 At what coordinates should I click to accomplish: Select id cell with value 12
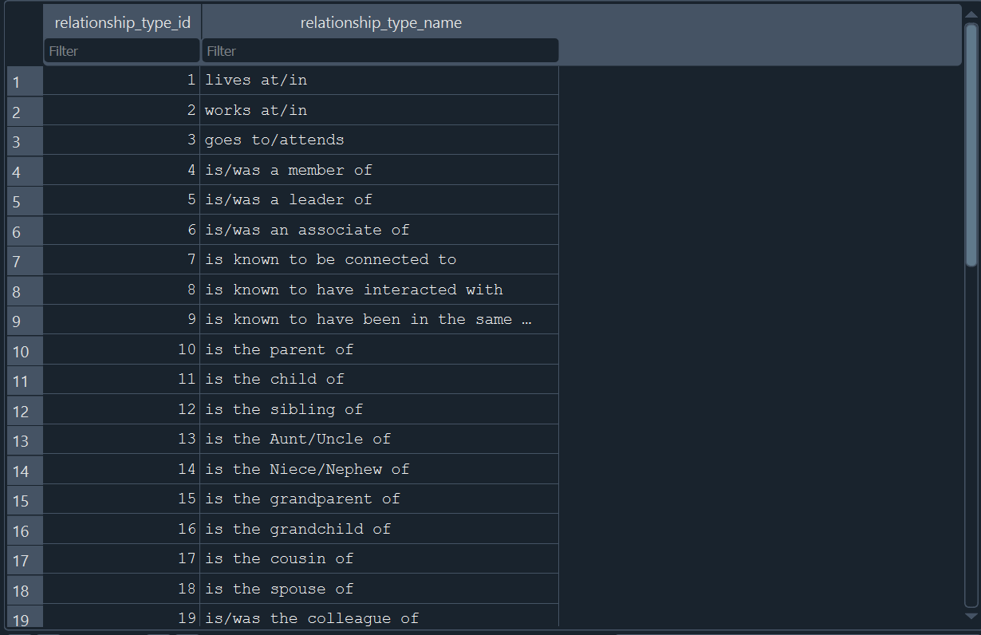coord(121,409)
